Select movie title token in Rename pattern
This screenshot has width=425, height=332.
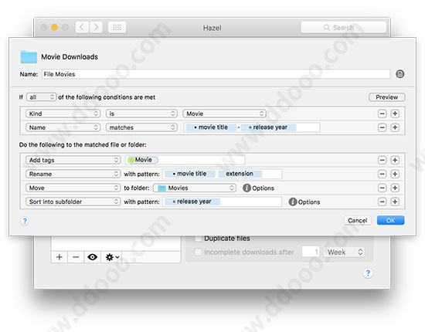[190, 174]
